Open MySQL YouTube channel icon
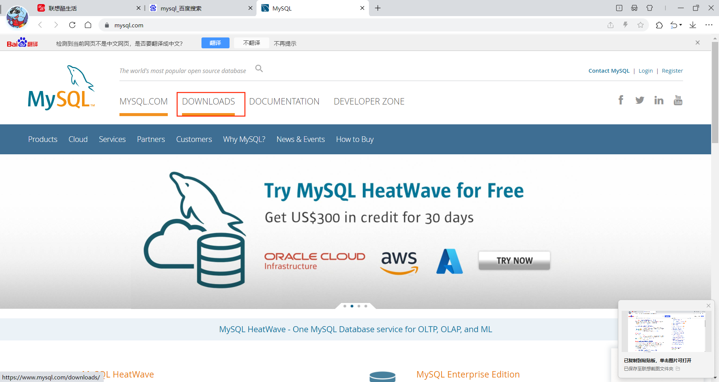719x382 pixels. [678, 100]
